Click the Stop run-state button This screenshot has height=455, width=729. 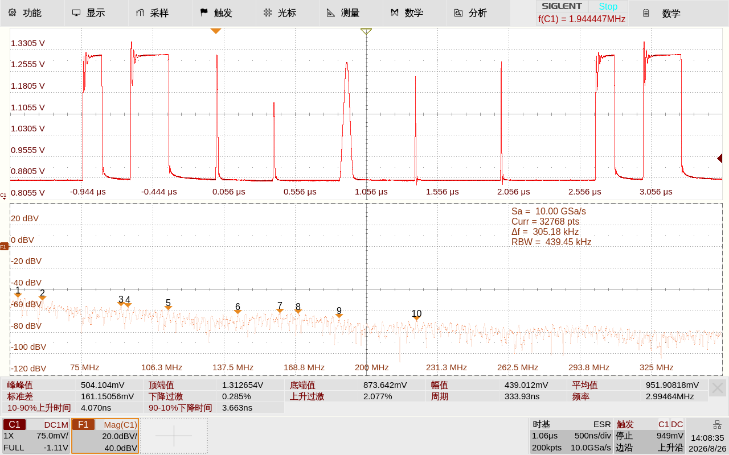coord(608,6)
